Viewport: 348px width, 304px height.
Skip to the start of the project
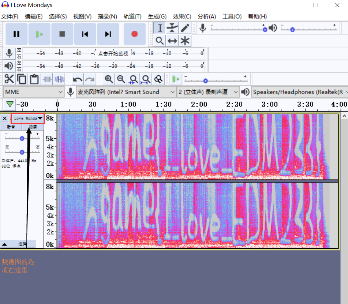[x=85, y=34]
